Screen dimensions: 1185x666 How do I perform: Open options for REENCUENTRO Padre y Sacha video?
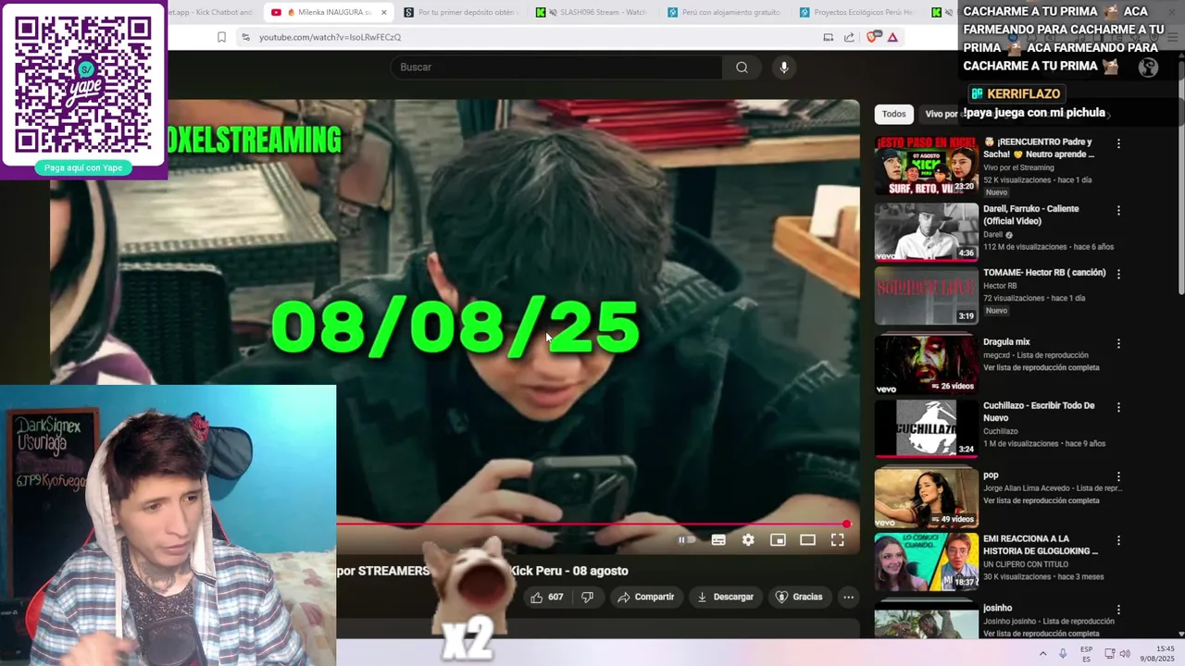[1118, 143]
